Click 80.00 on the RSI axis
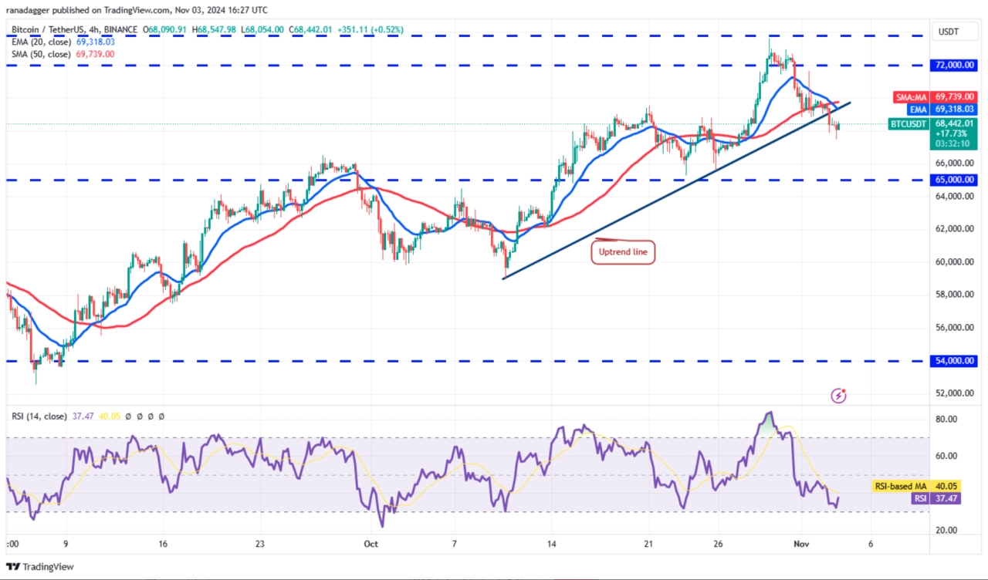Image resolution: width=988 pixels, height=580 pixels. pos(946,420)
